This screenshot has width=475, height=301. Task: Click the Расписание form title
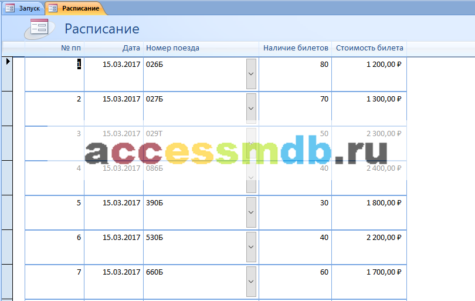point(102,29)
